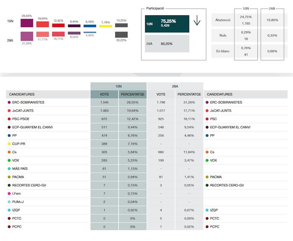Click the red-orange 10N bar labelled 19,64%
The width and height of the screenshot is (293, 241).
43,24
